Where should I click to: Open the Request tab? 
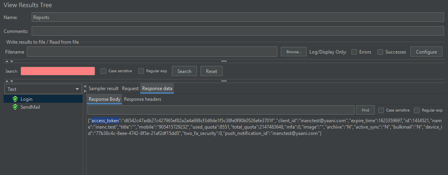[130, 88]
